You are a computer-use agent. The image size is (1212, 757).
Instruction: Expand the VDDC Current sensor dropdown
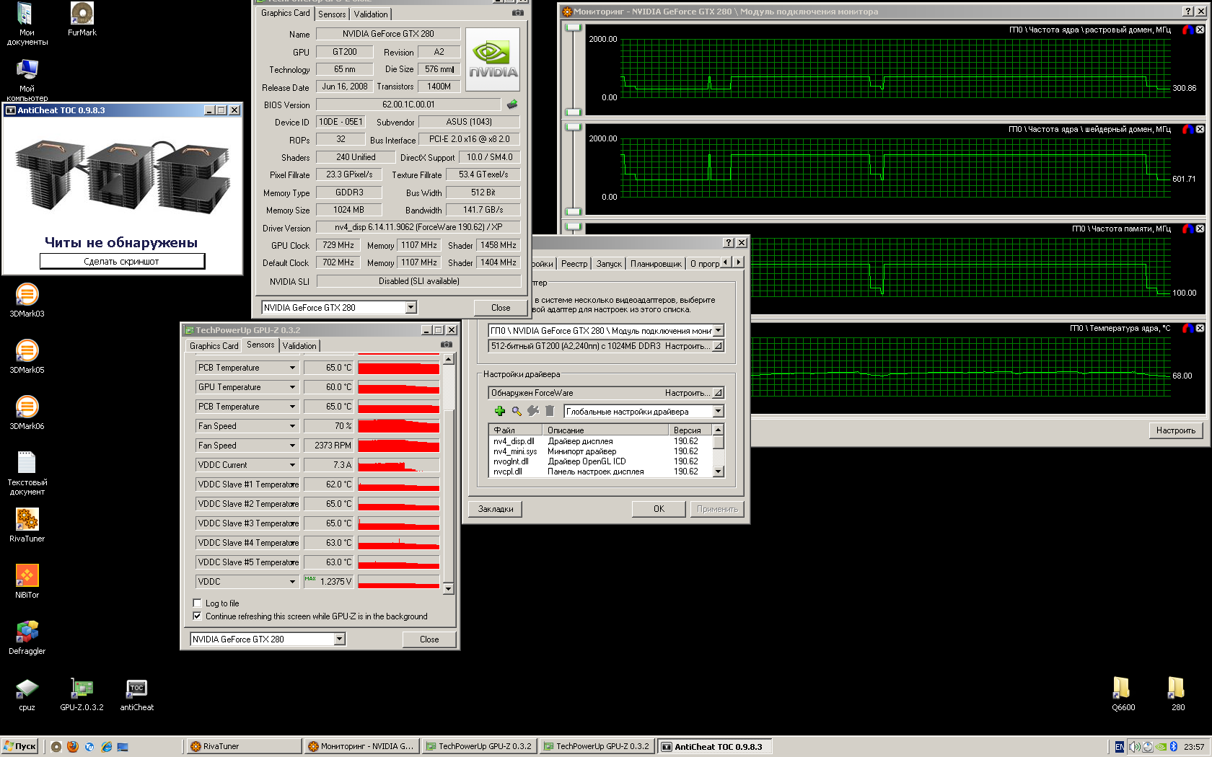click(292, 465)
